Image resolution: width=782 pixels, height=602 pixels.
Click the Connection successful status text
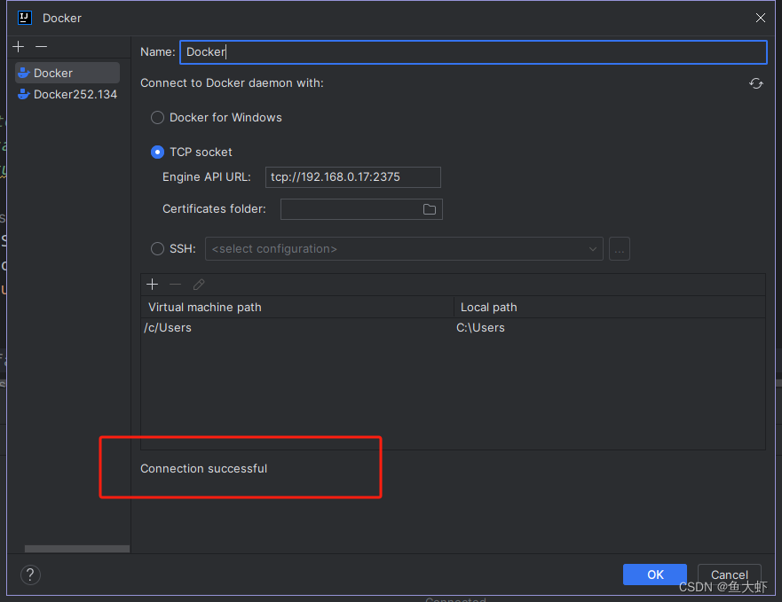(x=203, y=468)
